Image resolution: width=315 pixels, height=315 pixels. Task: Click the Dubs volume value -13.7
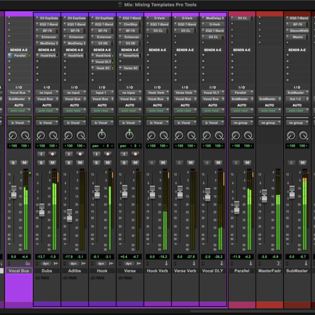tap(41, 257)
